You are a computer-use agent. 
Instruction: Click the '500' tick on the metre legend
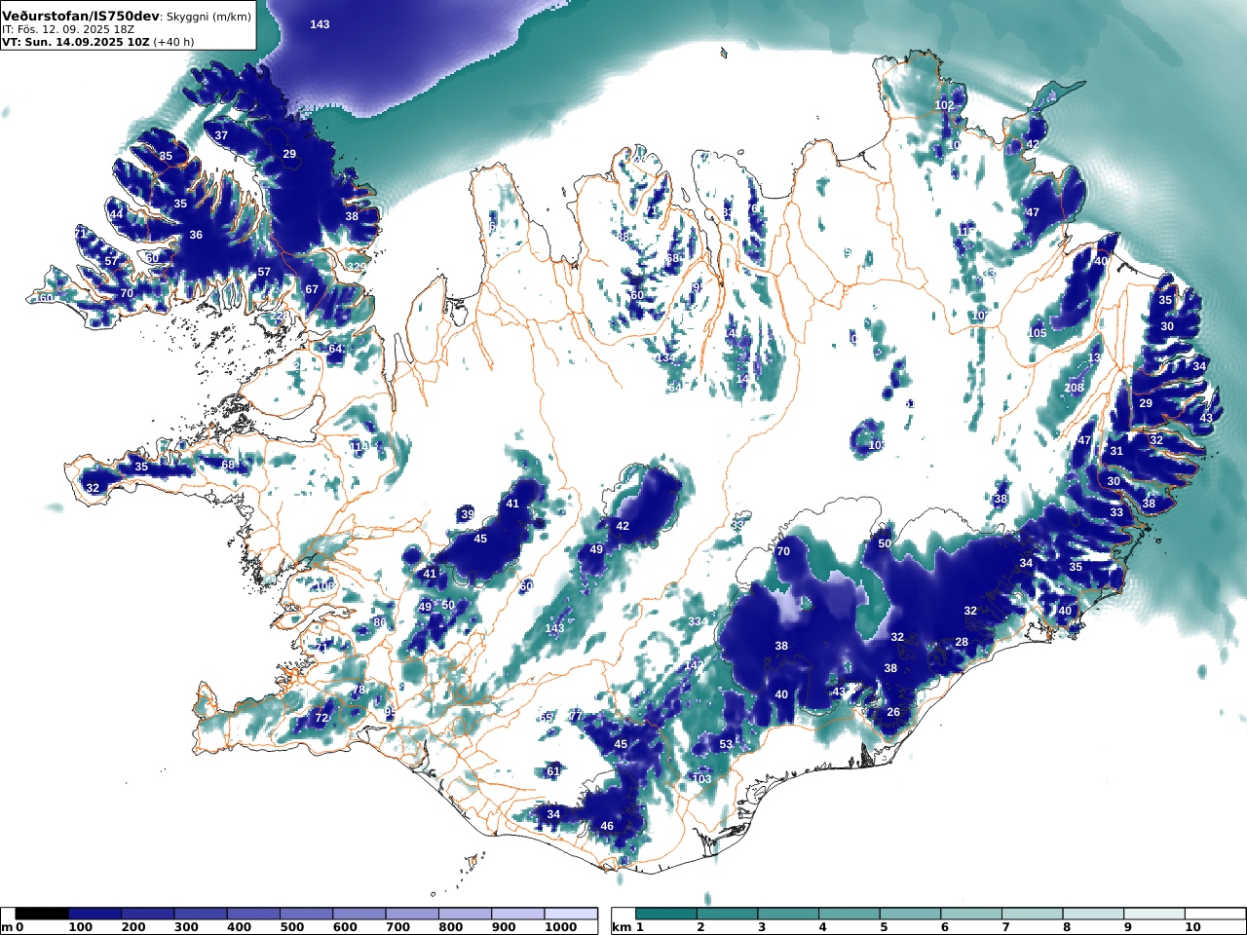[x=291, y=927]
